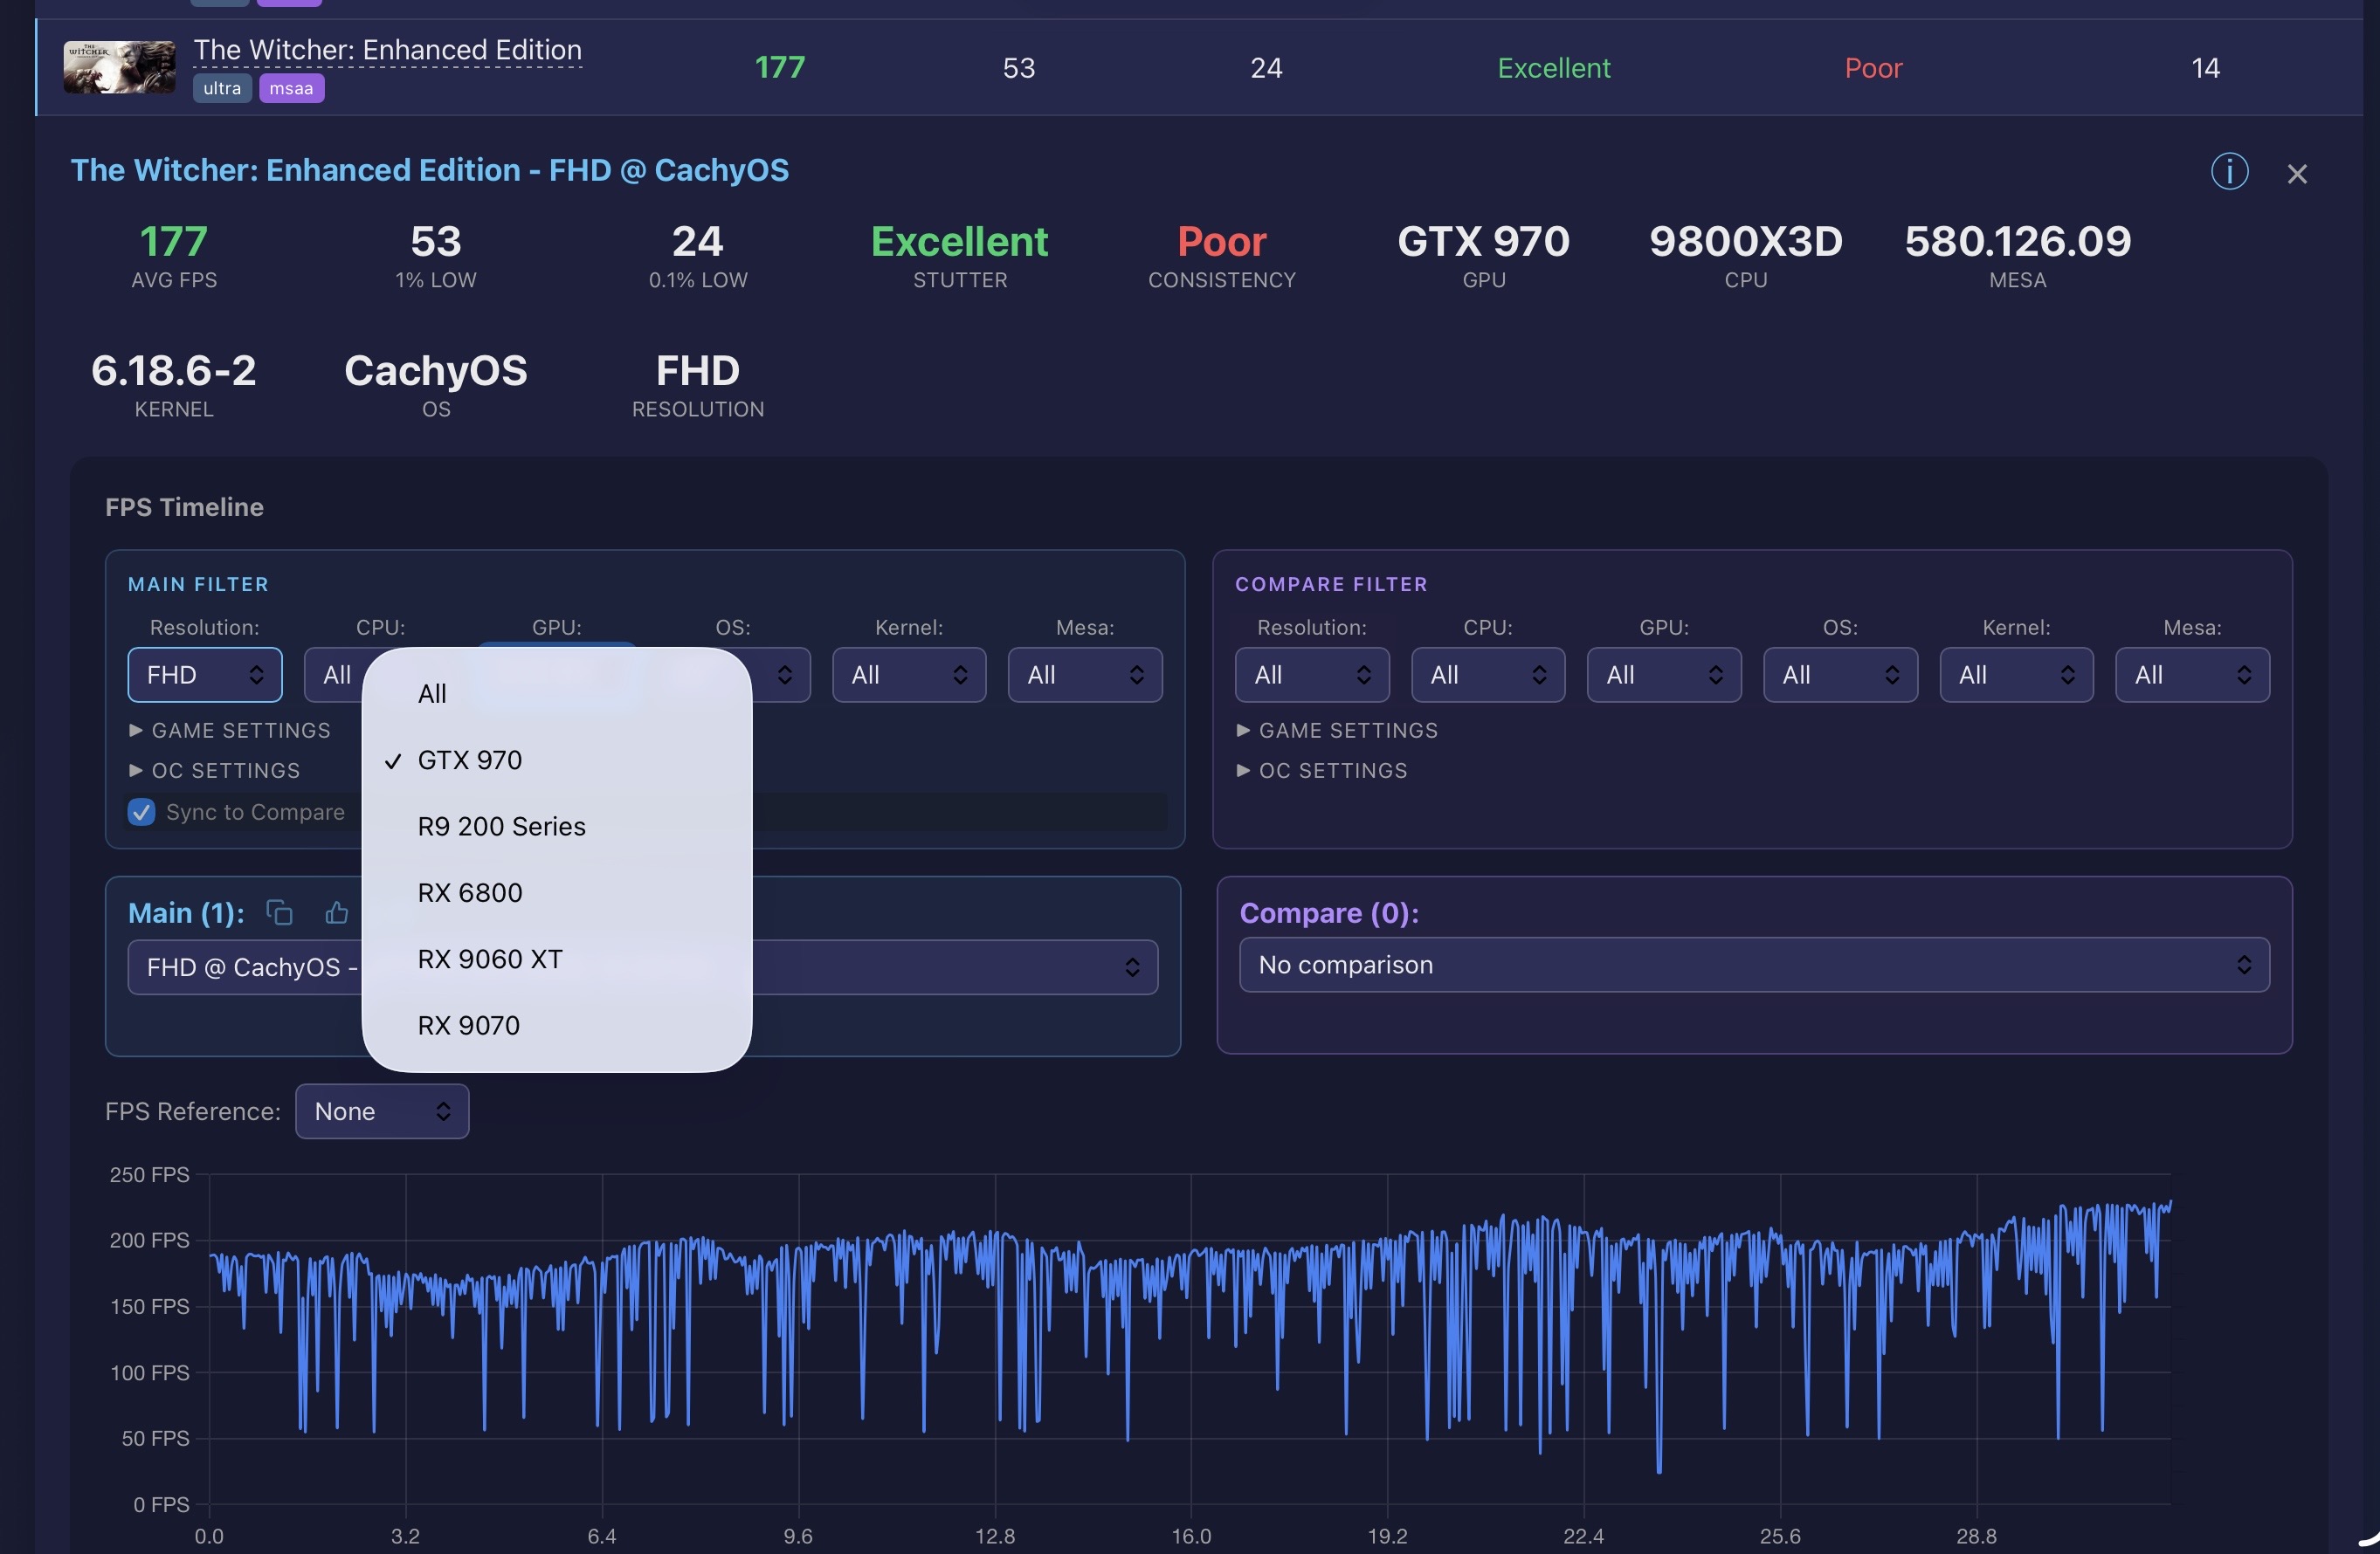
Task: Click the thumbs-up icon in Main panel
Action: [x=337, y=912]
